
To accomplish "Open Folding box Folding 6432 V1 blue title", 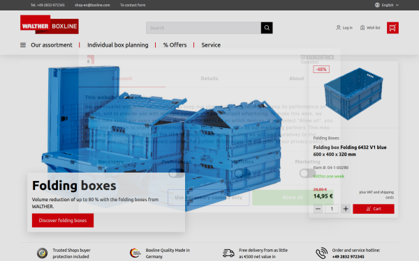I will tap(350, 151).
